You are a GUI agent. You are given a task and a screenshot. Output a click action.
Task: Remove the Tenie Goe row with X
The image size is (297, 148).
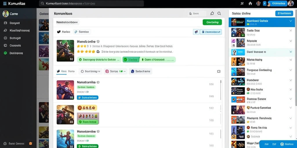(x=291, y=31)
